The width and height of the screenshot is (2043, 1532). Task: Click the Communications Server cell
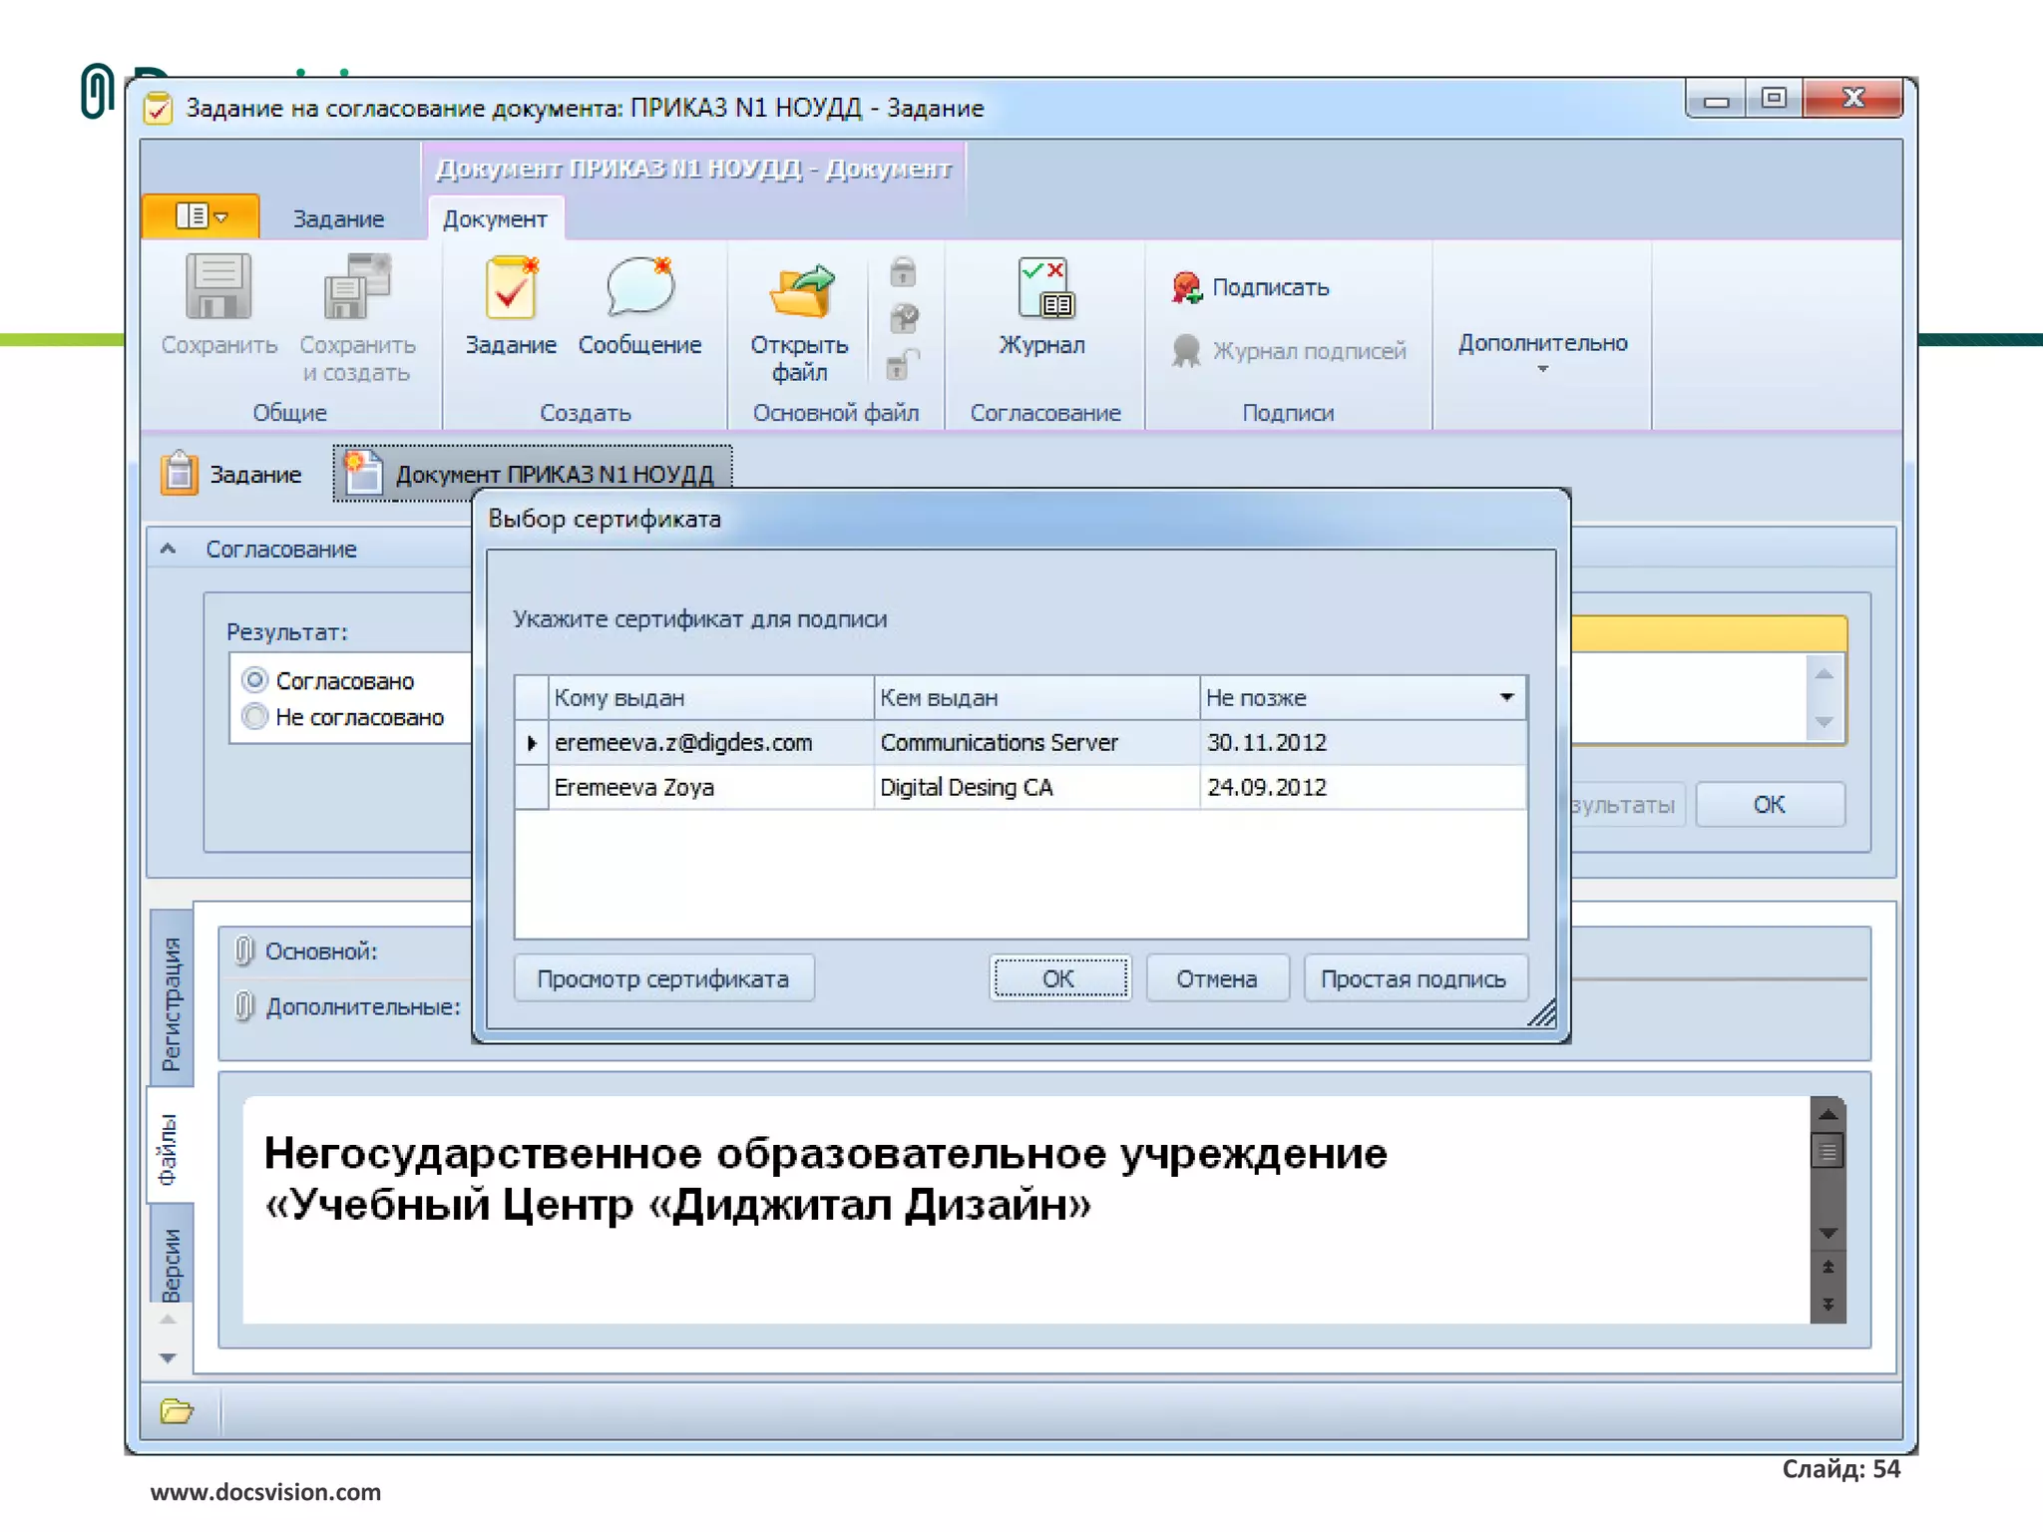[1036, 742]
